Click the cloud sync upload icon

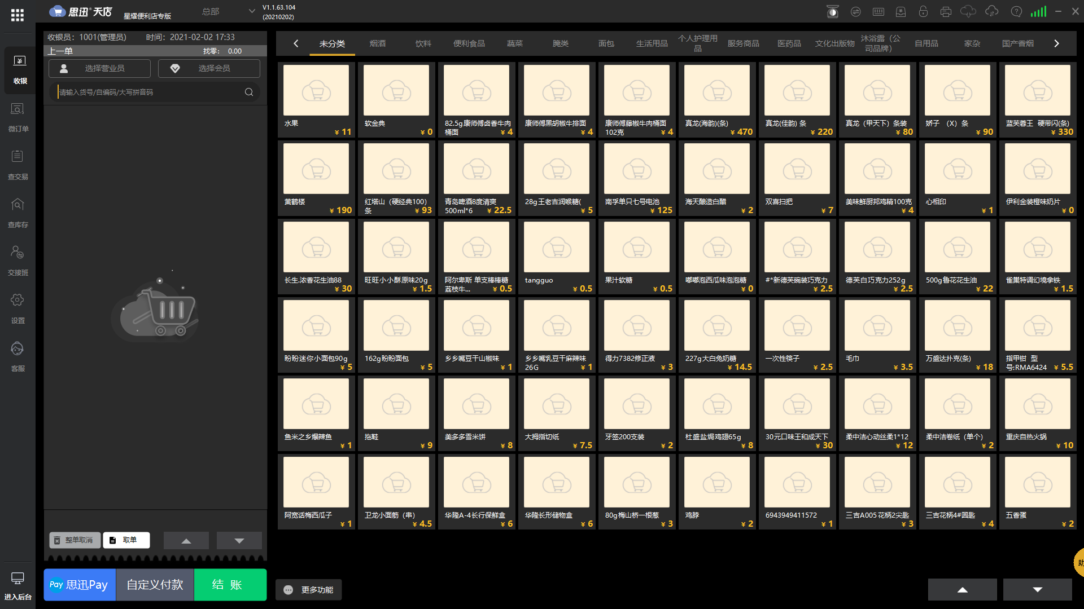[992, 11]
